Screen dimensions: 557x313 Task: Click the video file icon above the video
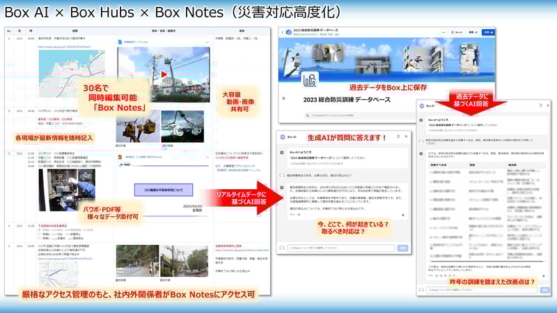pos(120,42)
